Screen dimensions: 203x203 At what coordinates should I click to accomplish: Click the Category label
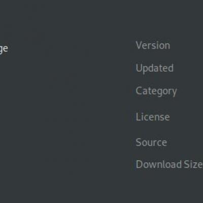point(156,91)
